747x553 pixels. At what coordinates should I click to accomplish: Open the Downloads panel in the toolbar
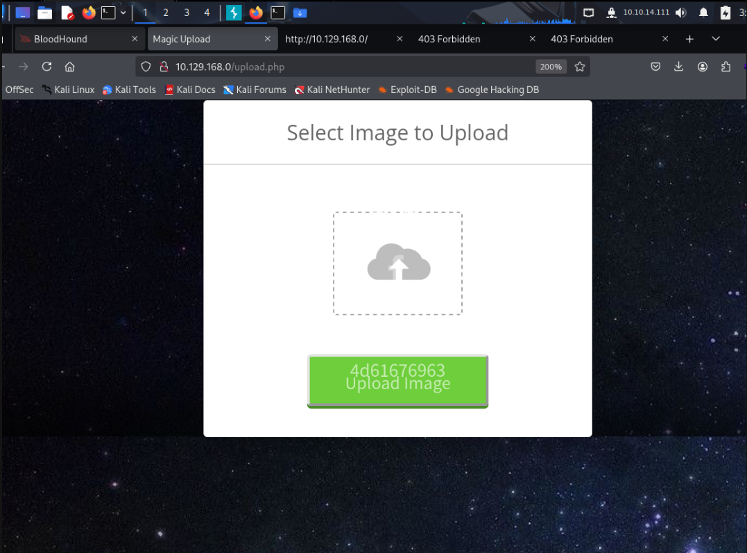click(679, 67)
